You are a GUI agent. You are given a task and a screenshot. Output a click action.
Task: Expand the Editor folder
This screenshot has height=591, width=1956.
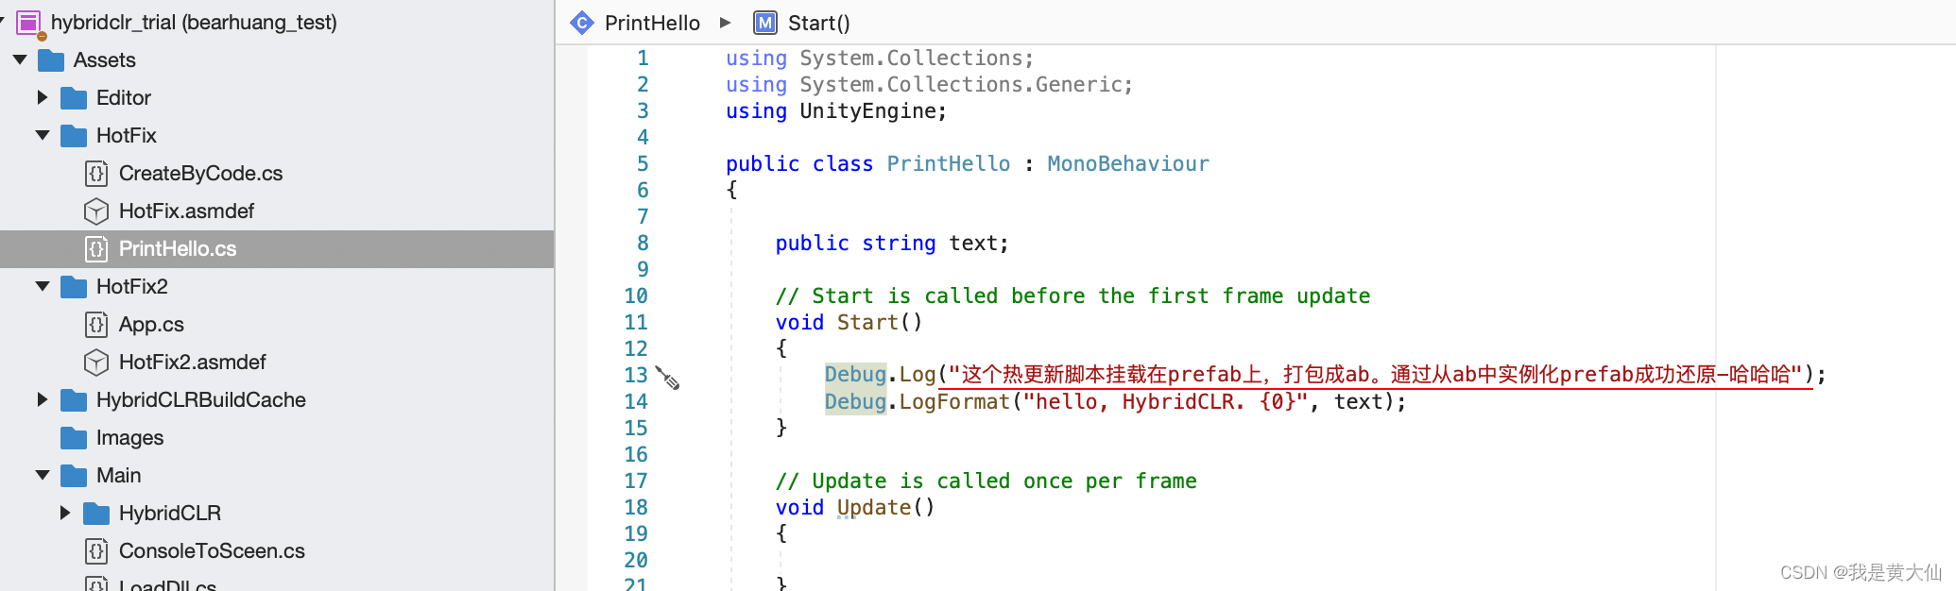pos(43,97)
